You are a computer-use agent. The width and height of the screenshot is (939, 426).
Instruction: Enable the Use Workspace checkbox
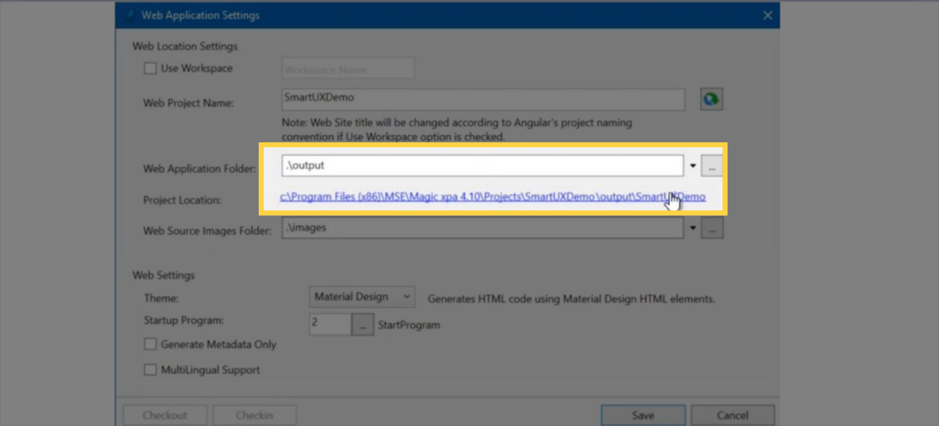click(150, 68)
